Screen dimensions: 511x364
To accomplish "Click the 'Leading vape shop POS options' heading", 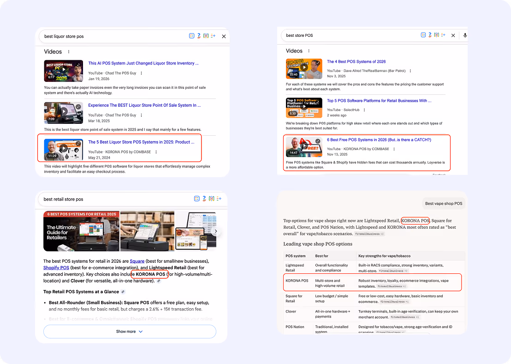I will (x=318, y=244).
